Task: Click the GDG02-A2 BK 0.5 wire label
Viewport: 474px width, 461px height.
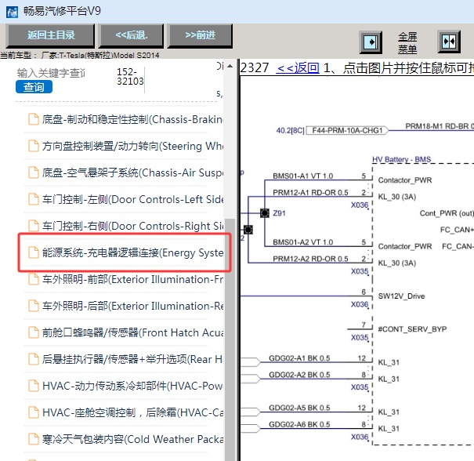Action: pos(299,375)
